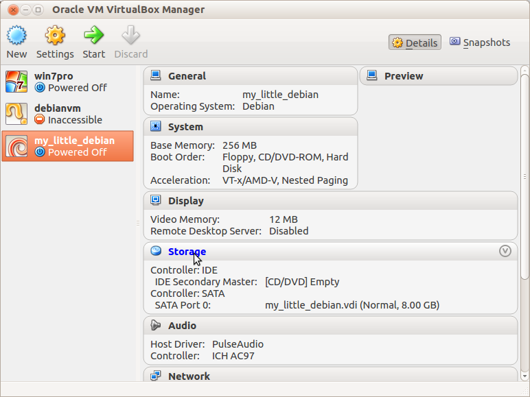Select the my_little_debian machine entry
This screenshot has width=530, height=397.
point(67,146)
